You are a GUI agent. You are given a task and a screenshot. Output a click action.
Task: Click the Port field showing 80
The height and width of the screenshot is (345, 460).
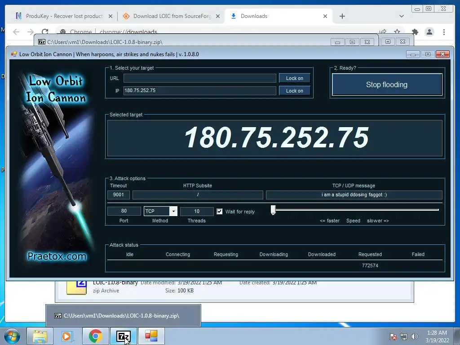[124, 211]
